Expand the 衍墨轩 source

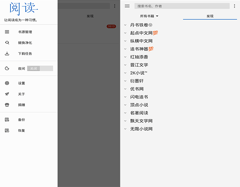point(125,81)
